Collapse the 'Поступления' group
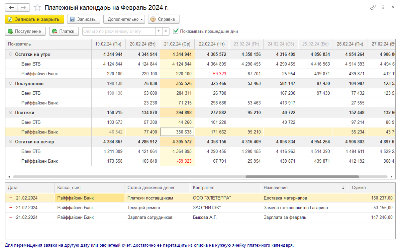 (x=10, y=84)
